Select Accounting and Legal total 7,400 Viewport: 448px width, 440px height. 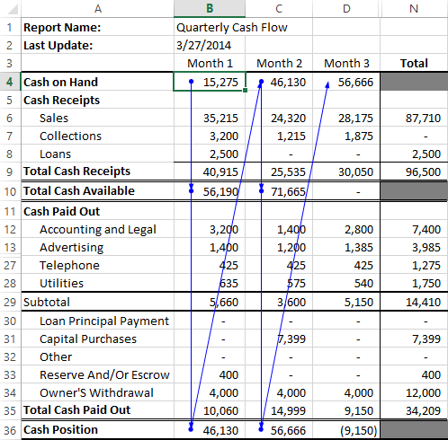tap(414, 229)
